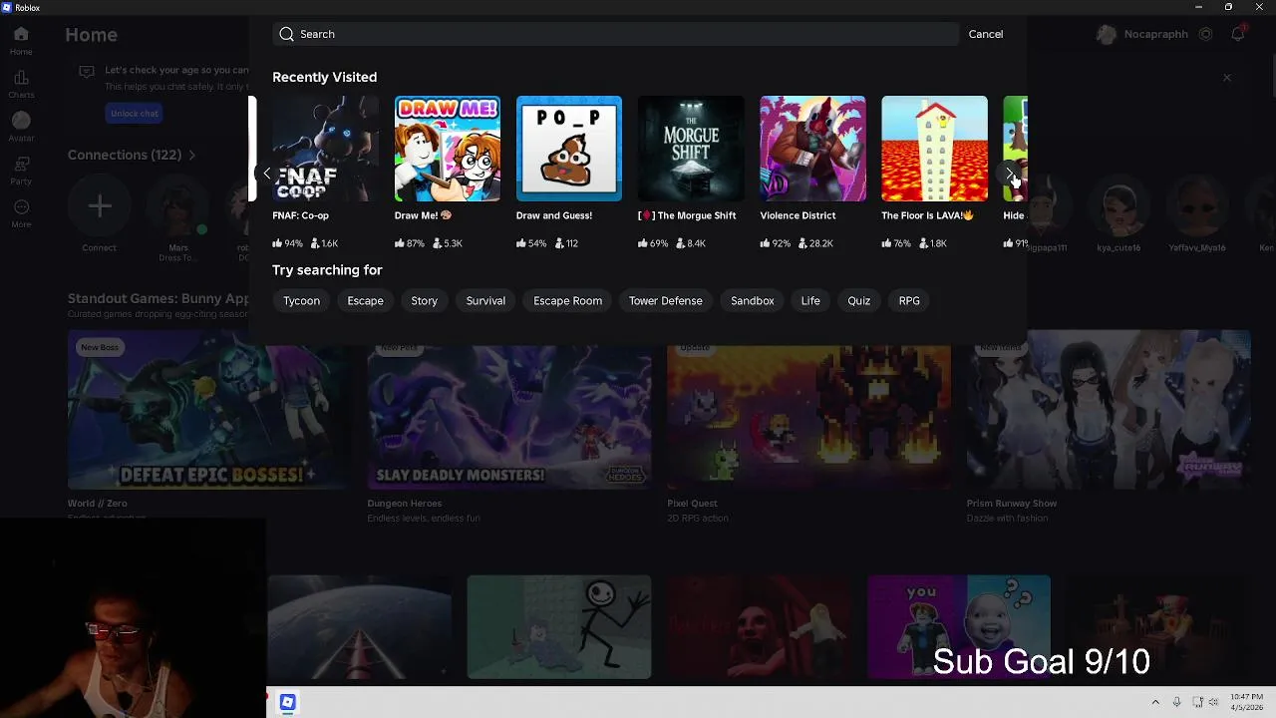
Task: Open the taskbar clock and date
Action: coord(1246,702)
